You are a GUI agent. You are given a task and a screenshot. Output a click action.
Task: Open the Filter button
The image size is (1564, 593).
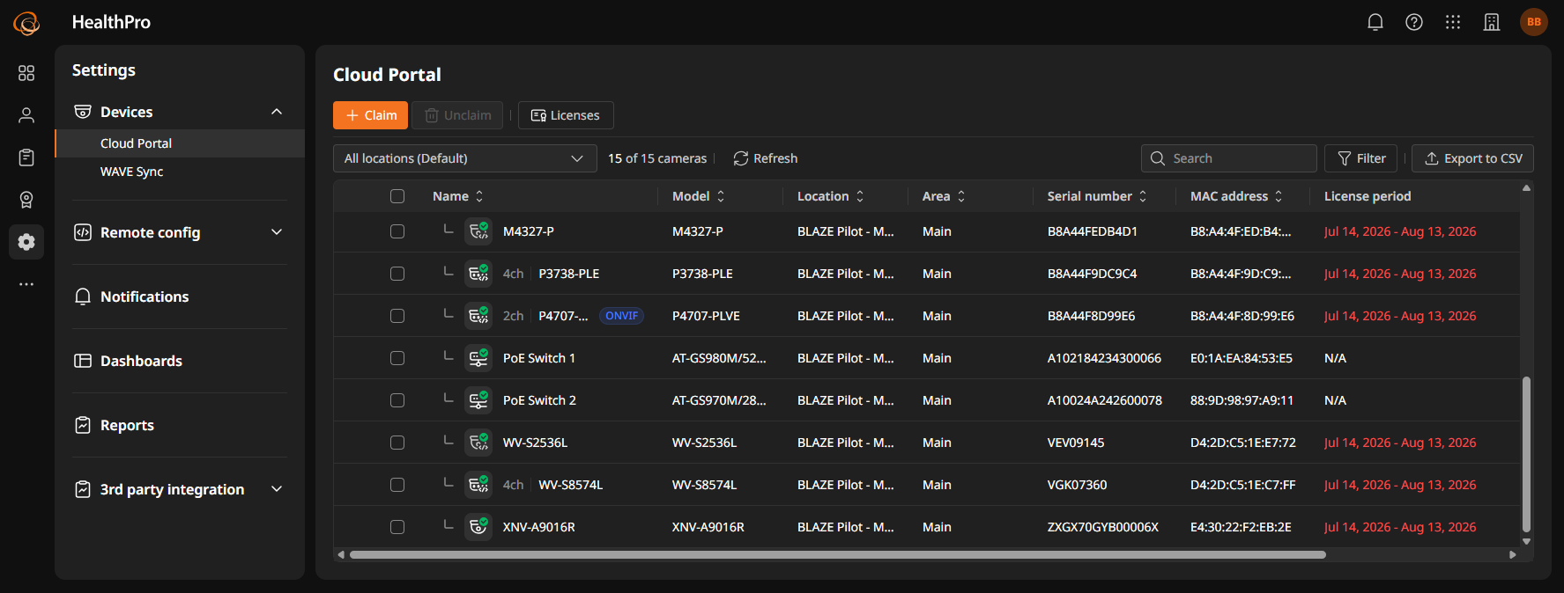(1360, 158)
